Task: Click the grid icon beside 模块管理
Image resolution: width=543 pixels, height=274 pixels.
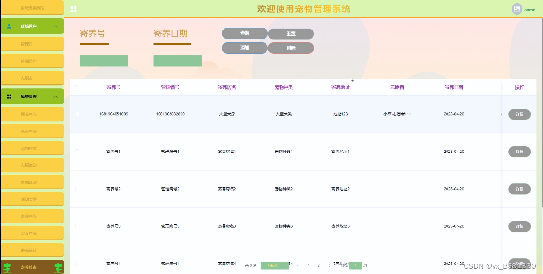Action: click(x=9, y=96)
